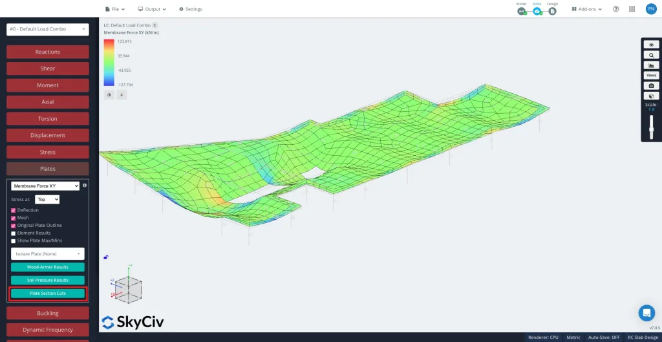Open the load combo selector dropdown
Viewport: 662px width, 342px height.
pos(48,29)
